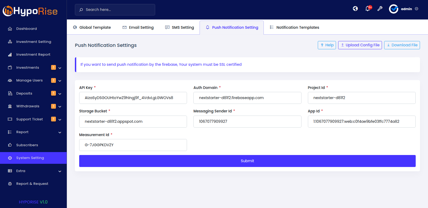Click the admin avatar image

[393, 9]
